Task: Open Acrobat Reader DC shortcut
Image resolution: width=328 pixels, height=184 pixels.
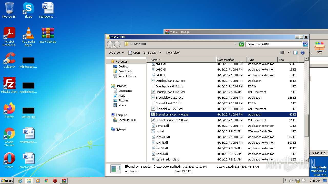Action: [9, 37]
